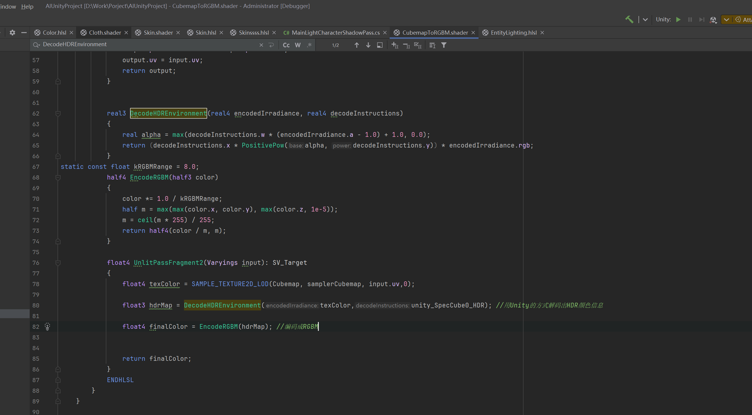This screenshot has width=752, height=415.
Task: Collapse the DecodeHDREnvironment function at line 62
Action: (x=58, y=113)
